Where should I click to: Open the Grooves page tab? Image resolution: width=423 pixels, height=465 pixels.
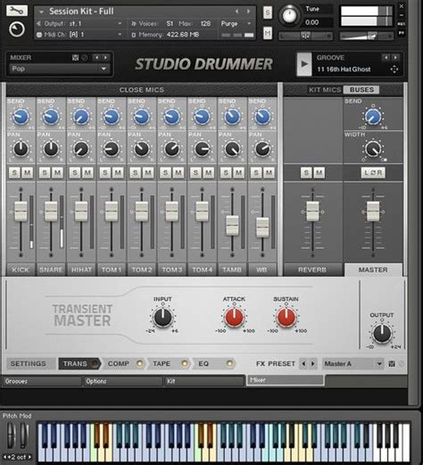point(42,381)
